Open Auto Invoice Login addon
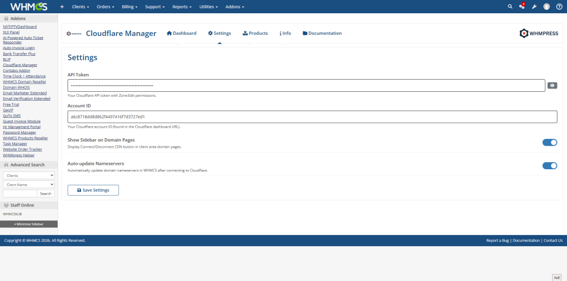567x281 pixels. [19, 48]
